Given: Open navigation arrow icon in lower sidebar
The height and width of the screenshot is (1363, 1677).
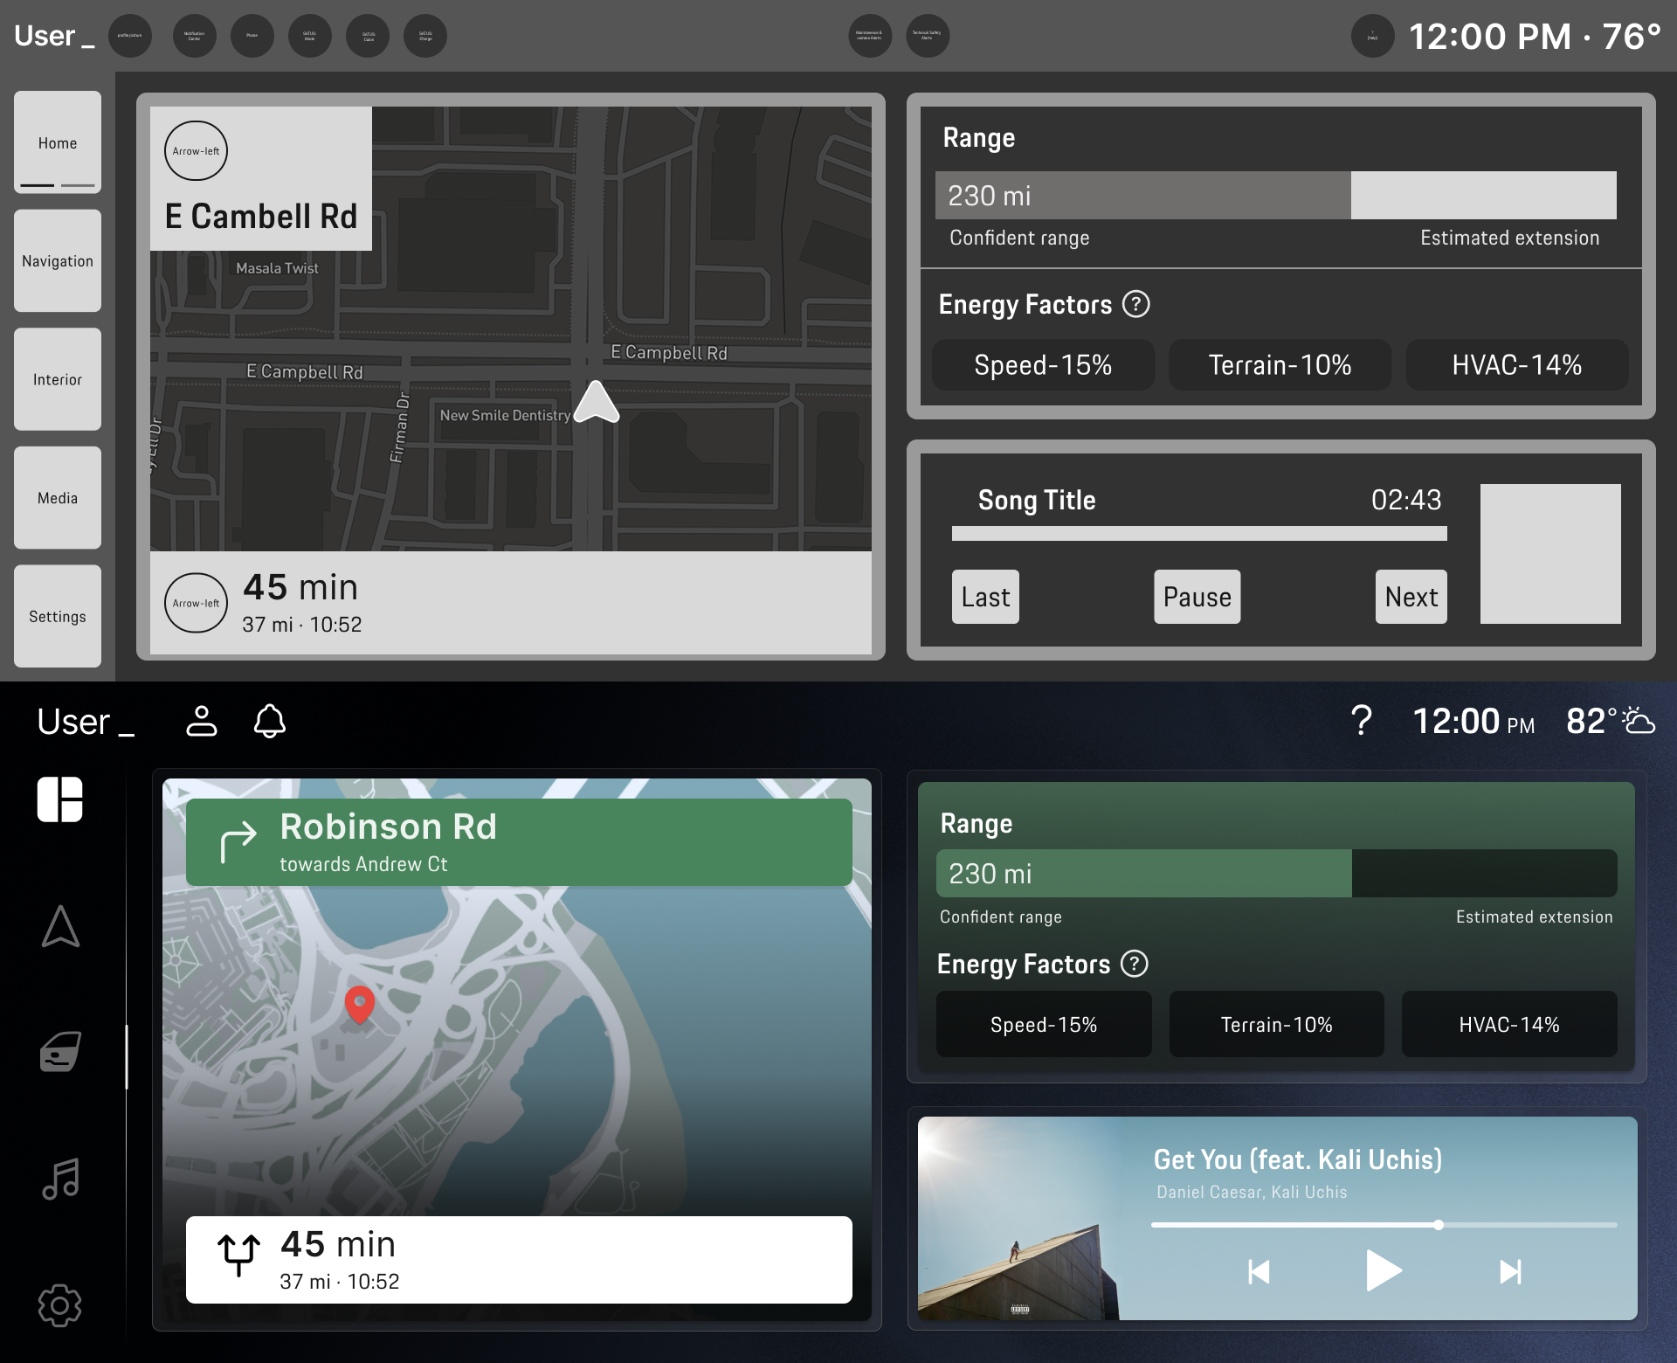Looking at the screenshot, I should coord(60,926).
